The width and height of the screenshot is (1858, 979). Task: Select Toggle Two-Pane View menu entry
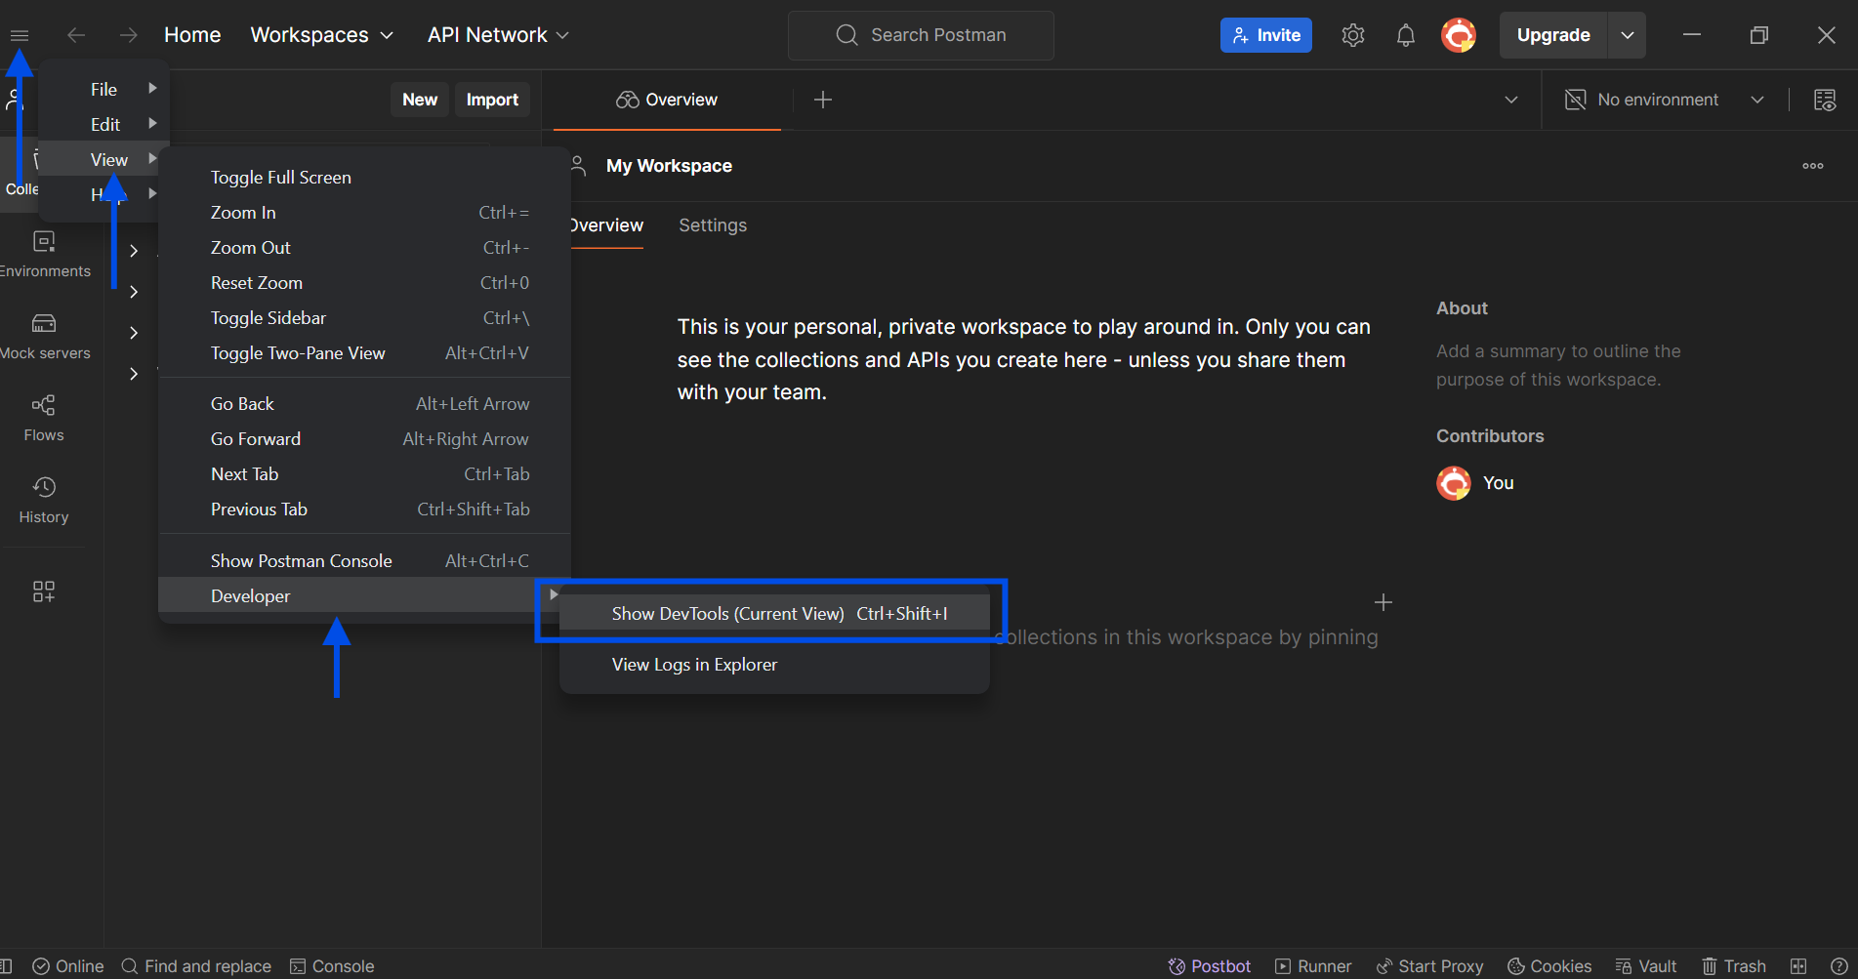pyautogui.click(x=364, y=353)
